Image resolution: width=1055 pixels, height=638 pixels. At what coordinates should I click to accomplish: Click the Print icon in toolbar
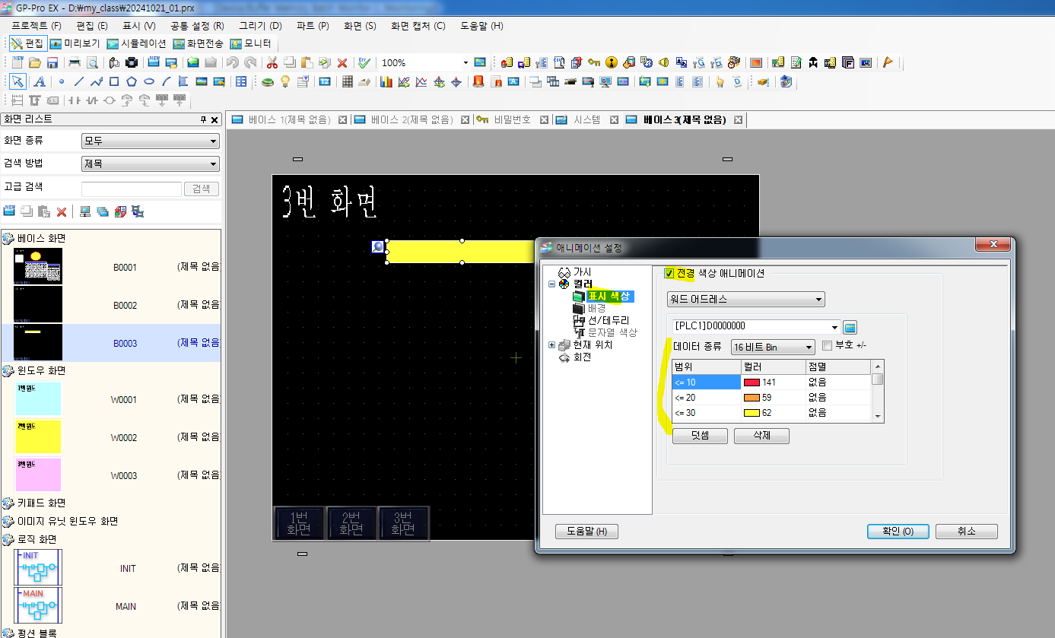[x=75, y=62]
